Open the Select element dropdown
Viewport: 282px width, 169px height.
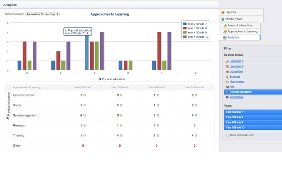click(42, 14)
